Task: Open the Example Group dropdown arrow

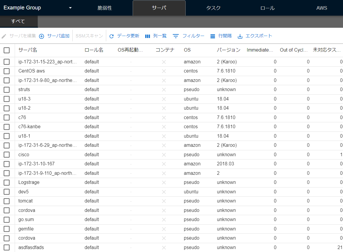Action: tap(70, 8)
